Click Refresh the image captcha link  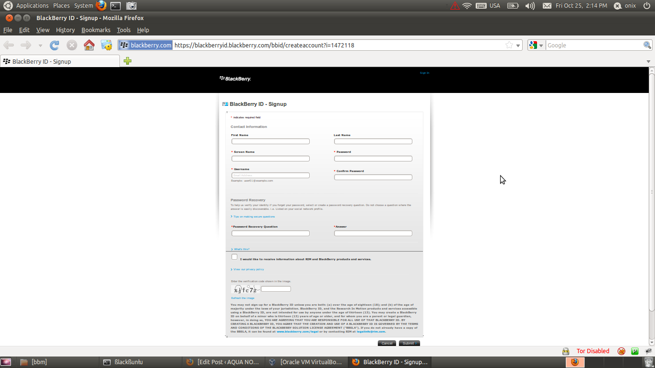coord(243,298)
